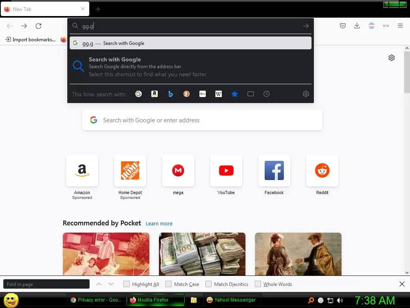Screen dimensions: 410x308
Task: Click the 7:38 AM clock
Action: coord(375,300)
